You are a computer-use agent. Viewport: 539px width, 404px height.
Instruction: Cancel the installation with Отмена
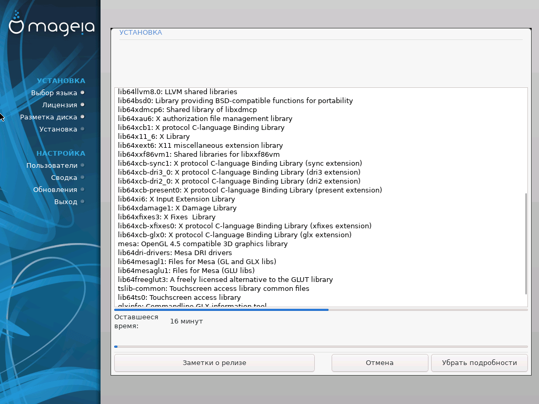click(x=380, y=362)
